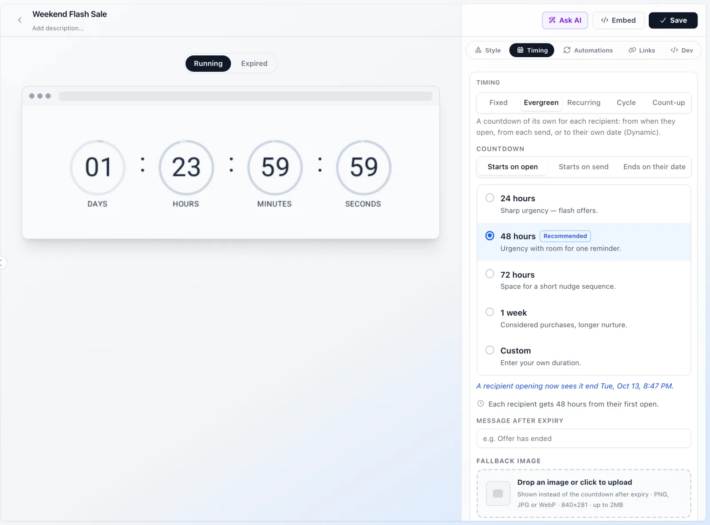
Task: Click the clock icon beside recipient note
Action: click(481, 404)
